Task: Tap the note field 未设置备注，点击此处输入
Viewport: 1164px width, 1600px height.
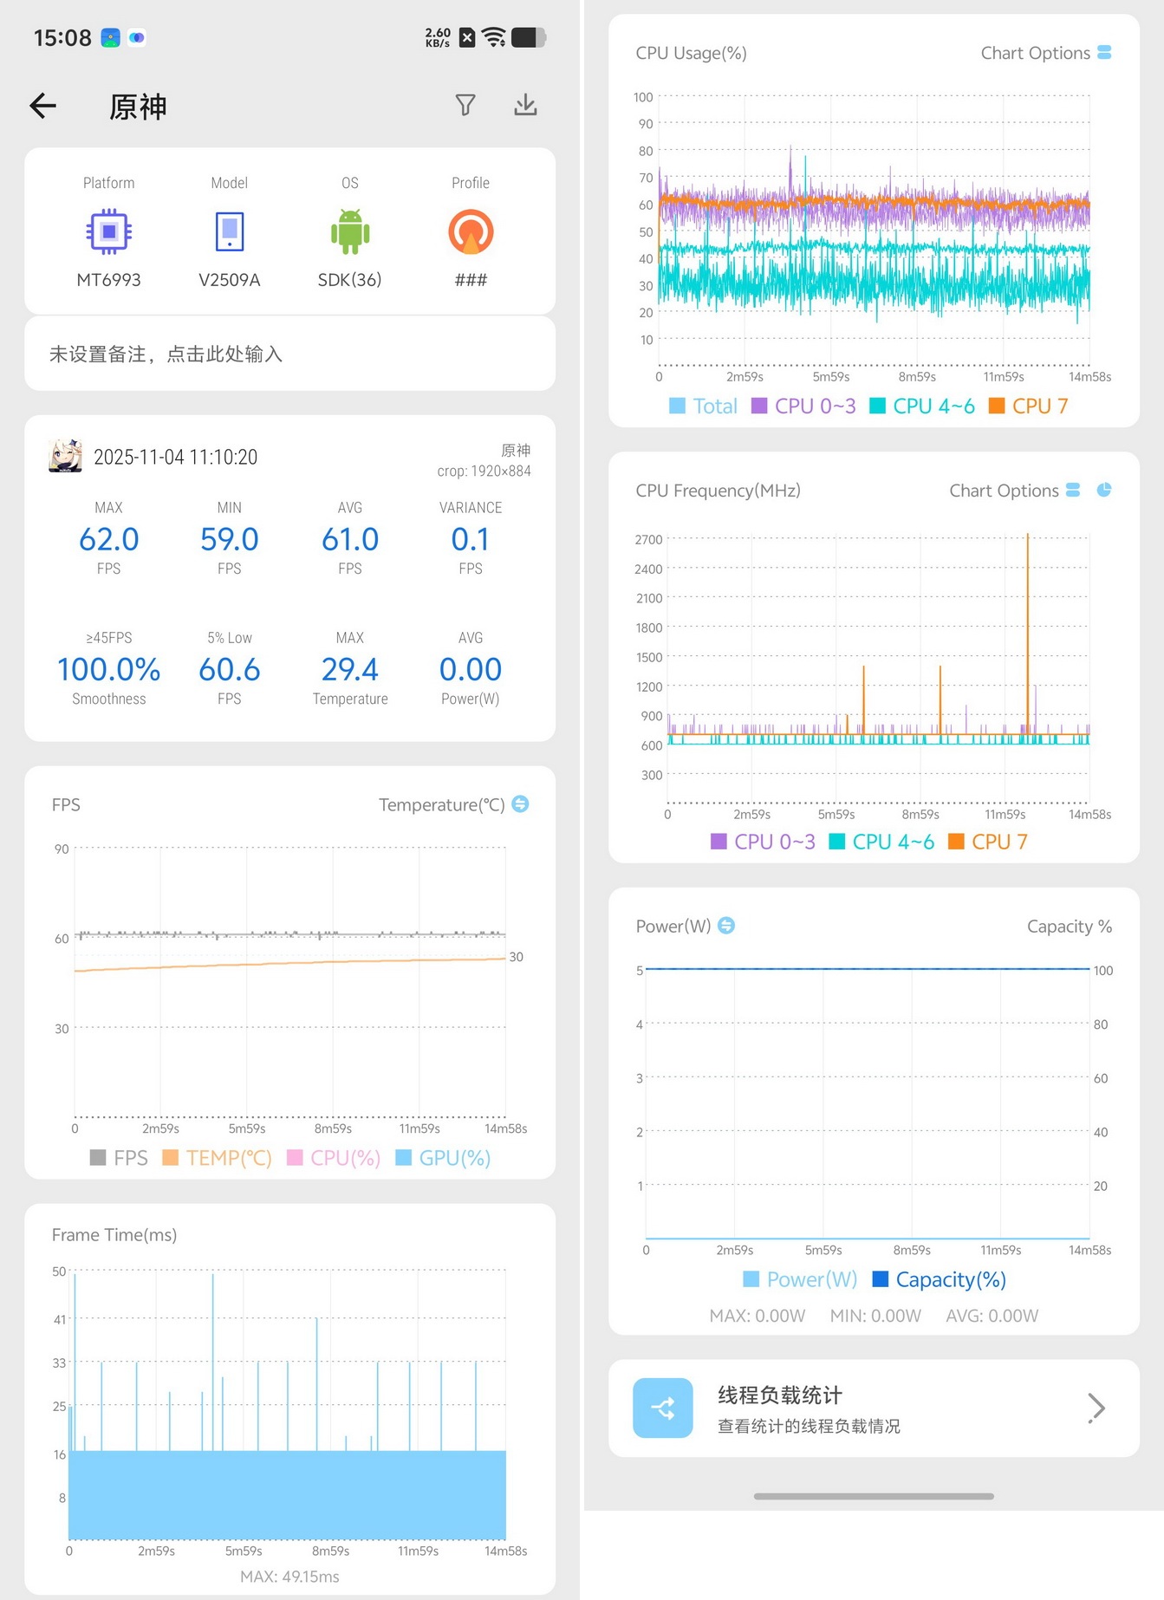Action: pyautogui.click(x=289, y=354)
